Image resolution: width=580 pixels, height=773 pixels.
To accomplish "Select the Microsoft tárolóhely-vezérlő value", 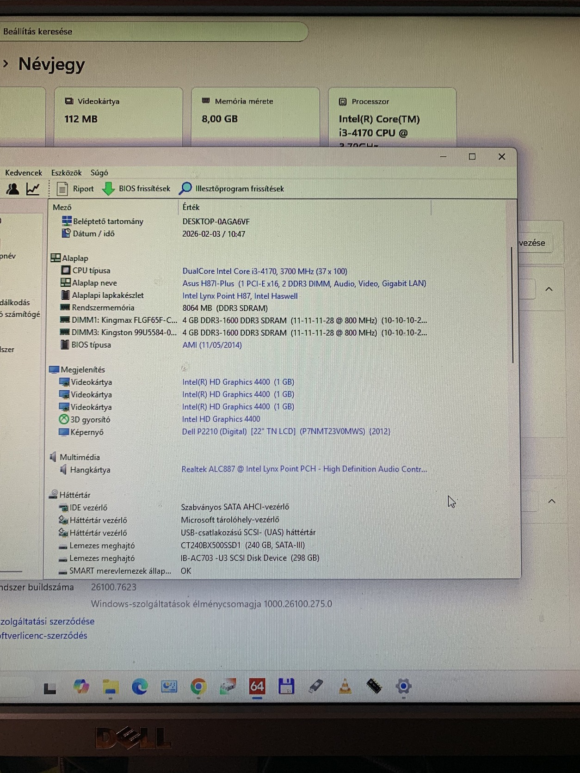I will [230, 520].
